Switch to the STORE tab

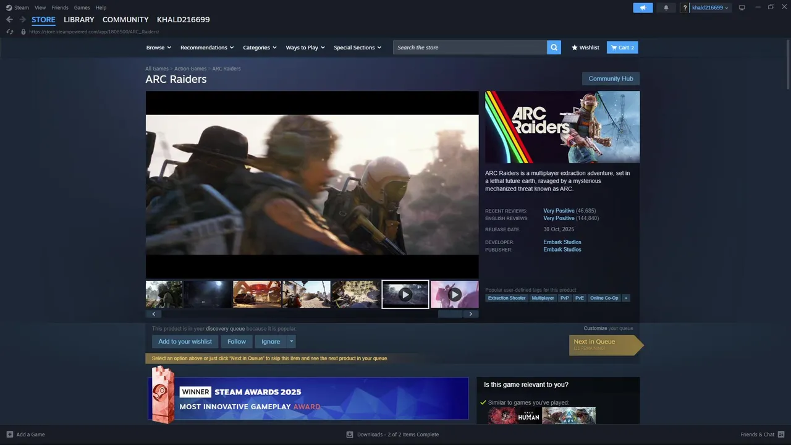tap(43, 20)
